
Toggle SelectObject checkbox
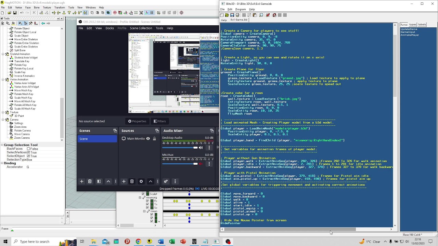point(28,156)
